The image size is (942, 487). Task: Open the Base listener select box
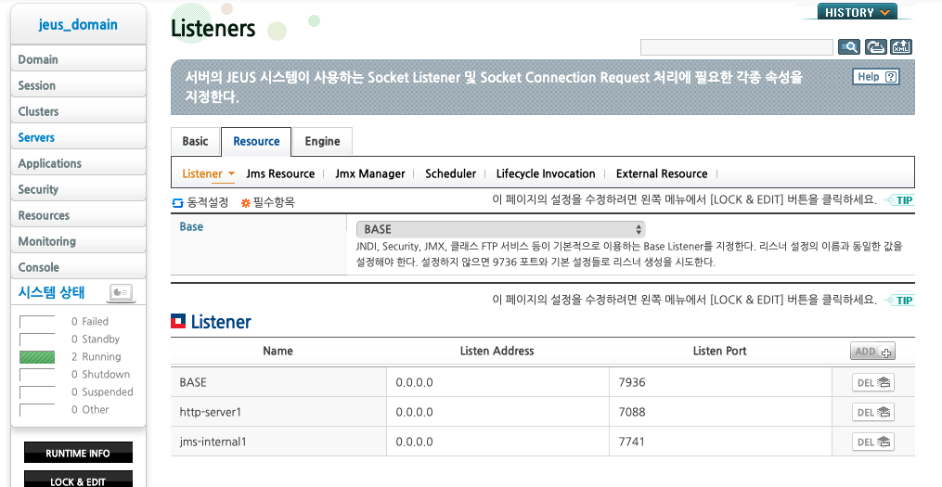[500, 229]
